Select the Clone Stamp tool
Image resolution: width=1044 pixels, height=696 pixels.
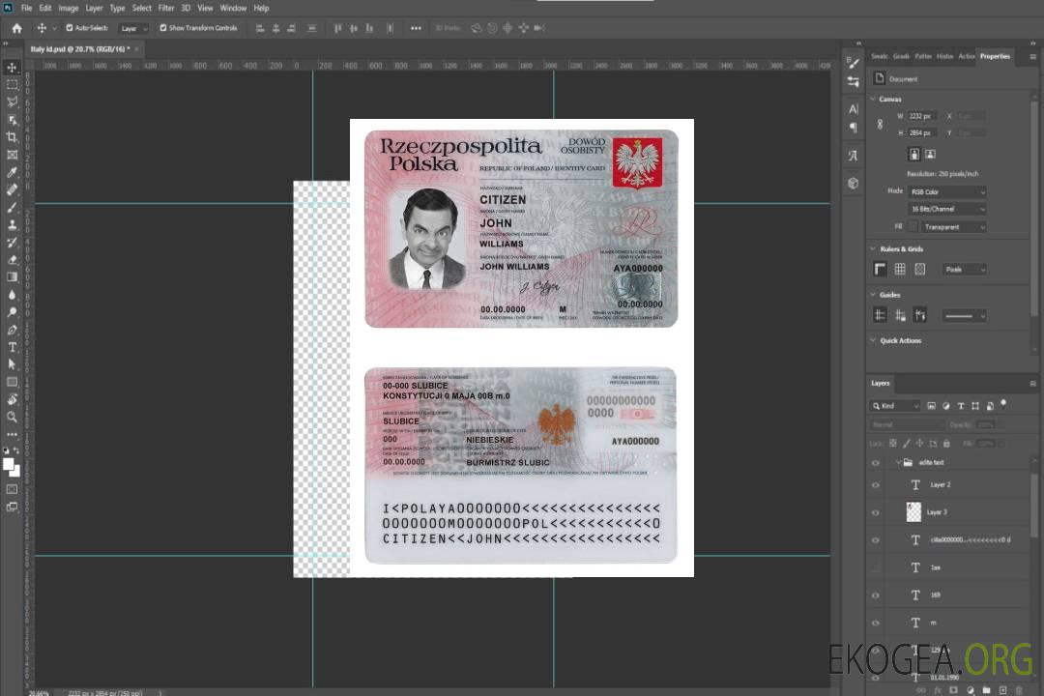click(x=12, y=225)
